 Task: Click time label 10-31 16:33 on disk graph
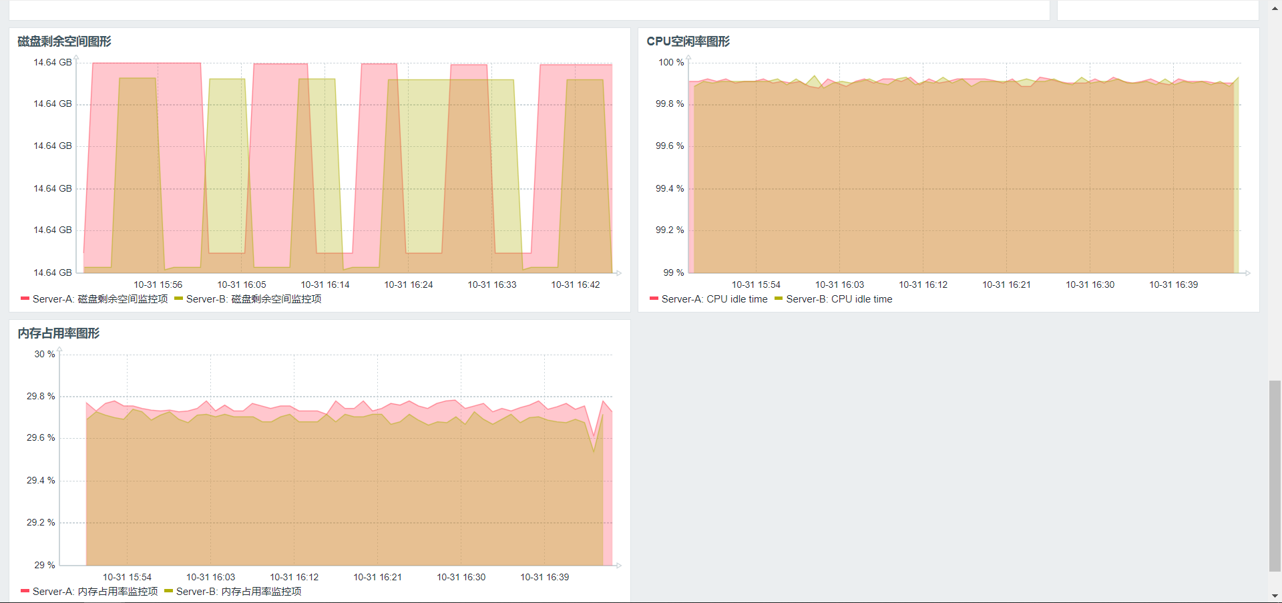(492, 284)
